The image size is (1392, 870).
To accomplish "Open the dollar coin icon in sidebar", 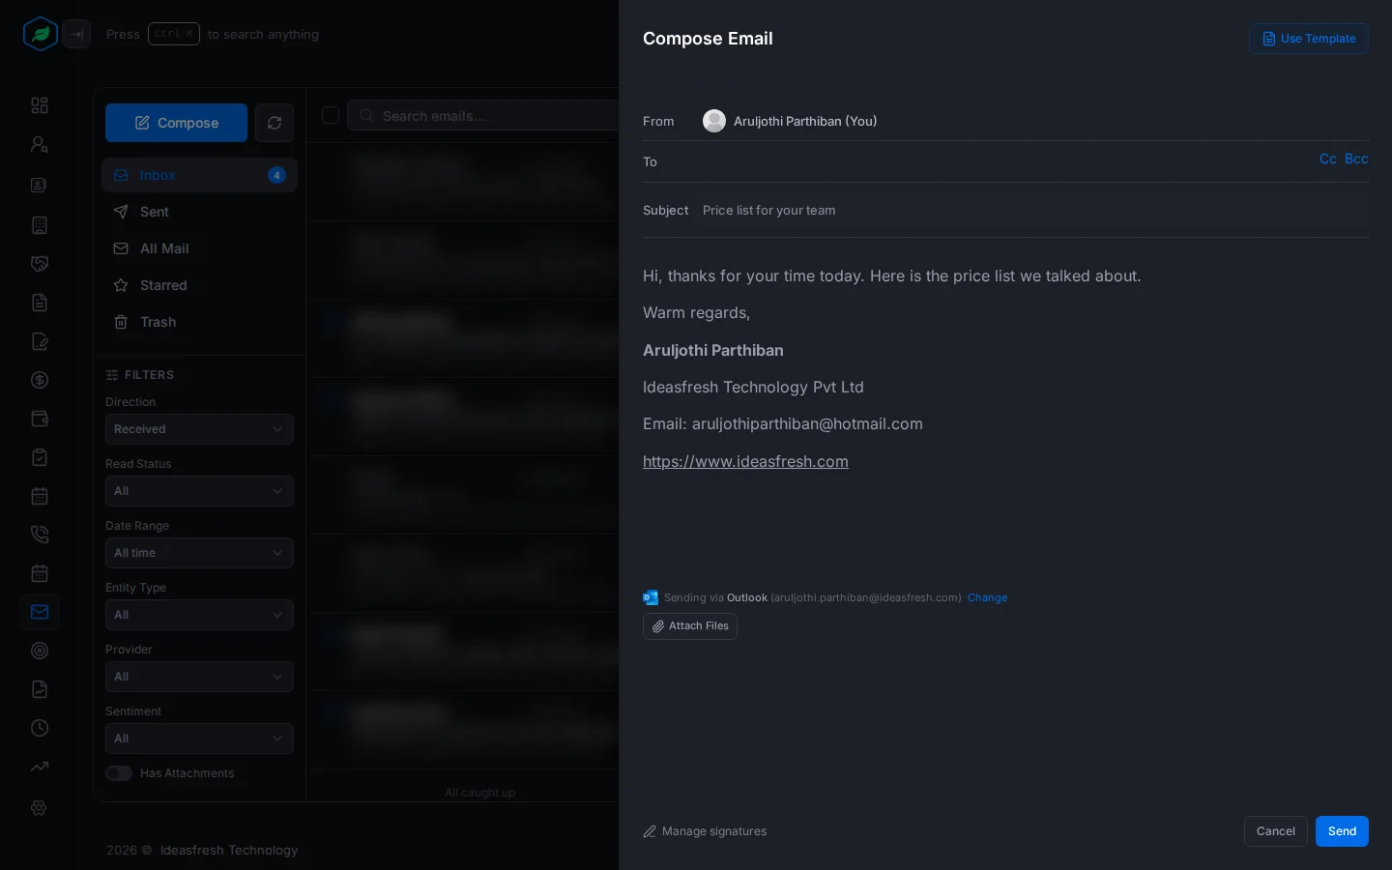I will (40, 380).
